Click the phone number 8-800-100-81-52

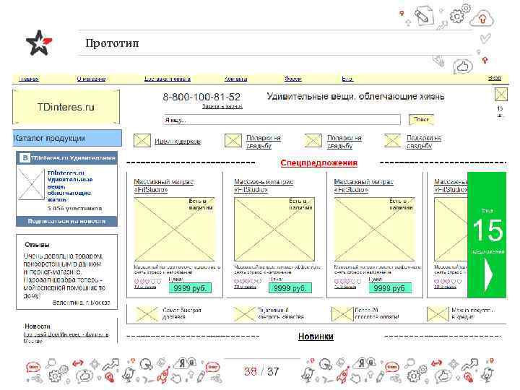coord(201,97)
